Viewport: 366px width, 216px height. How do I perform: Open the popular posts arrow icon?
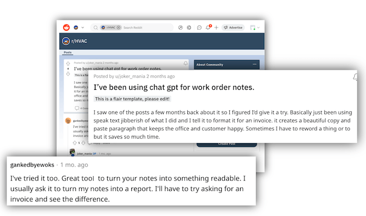point(181,27)
